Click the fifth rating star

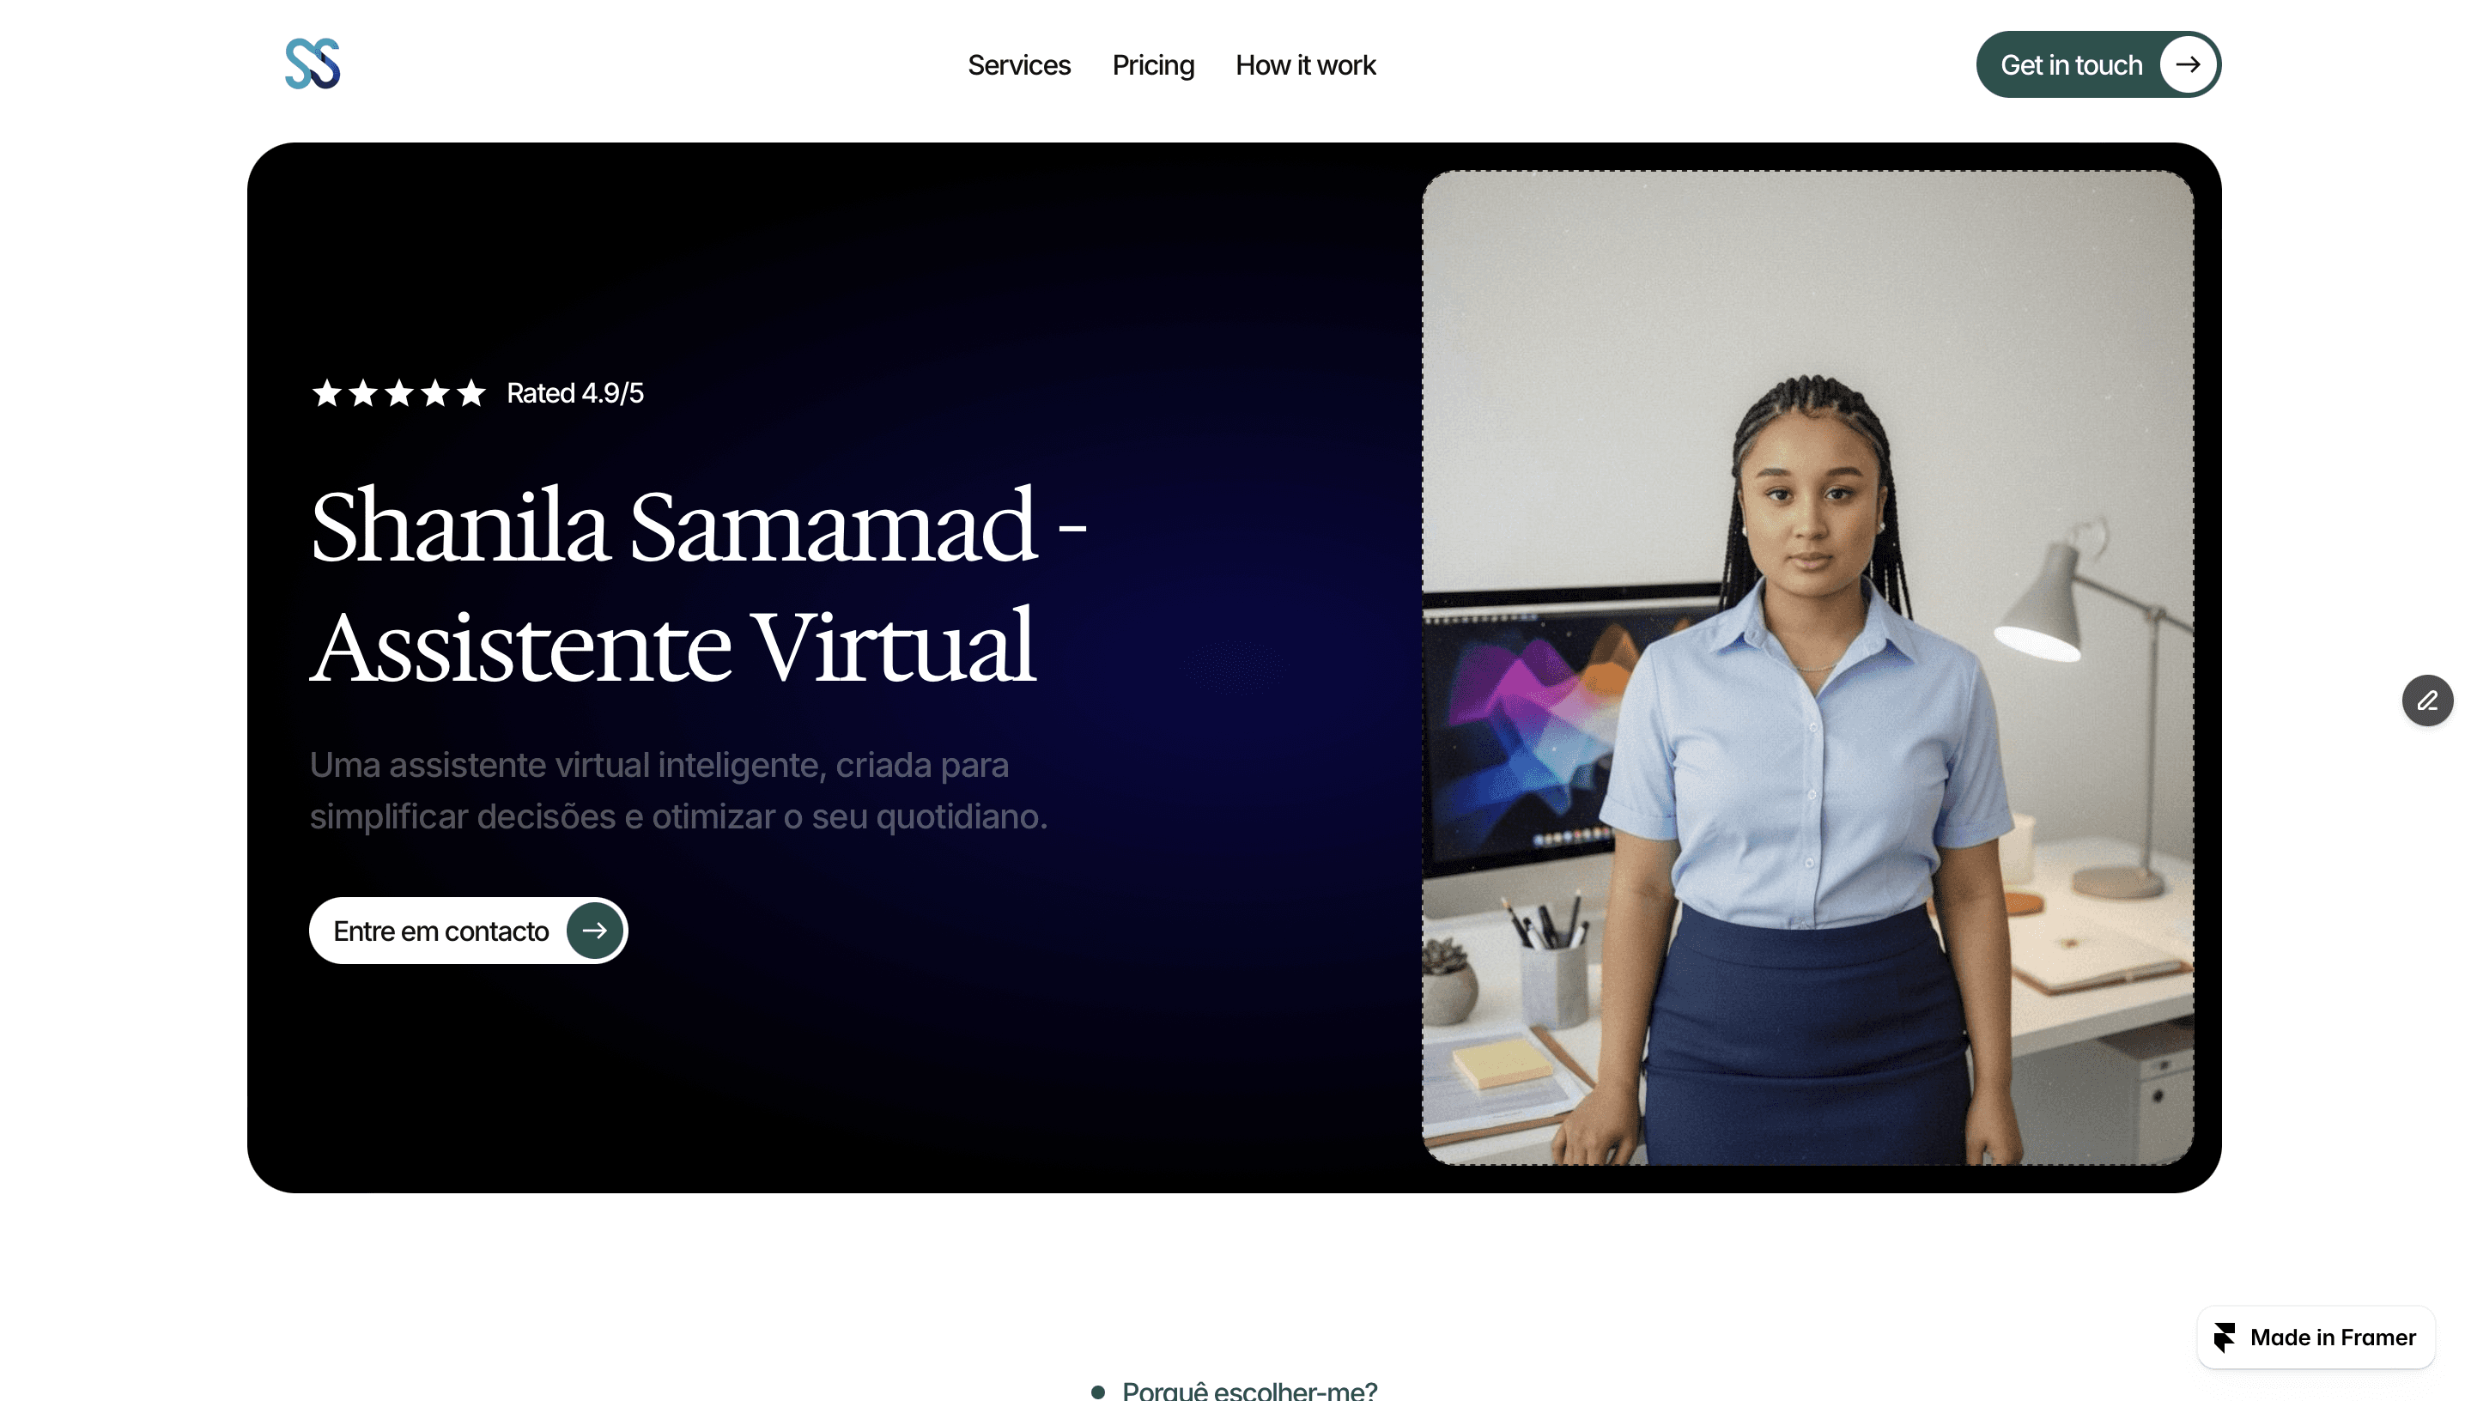coord(471,392)
